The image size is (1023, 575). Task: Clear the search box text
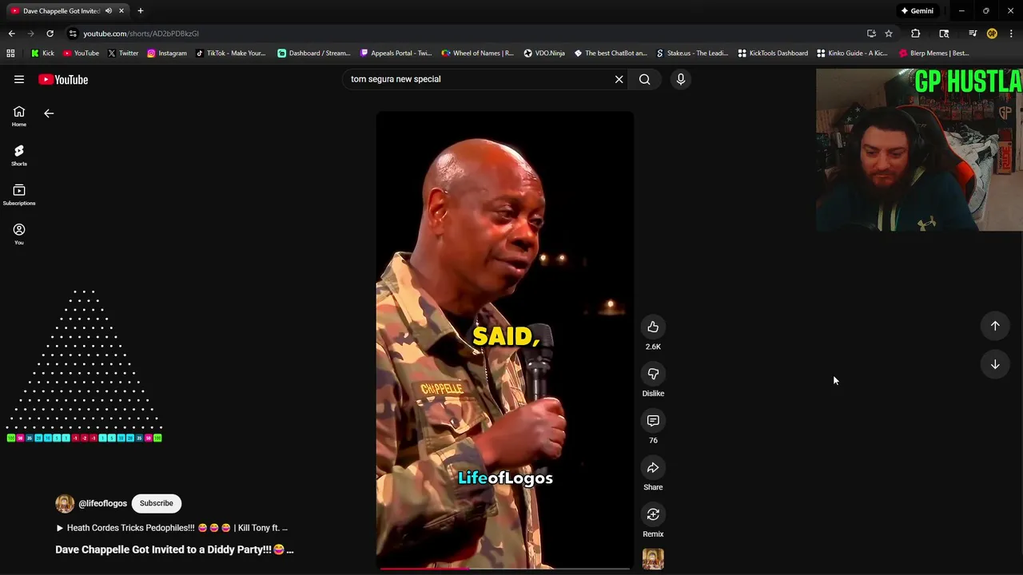(x=619, y=79)
